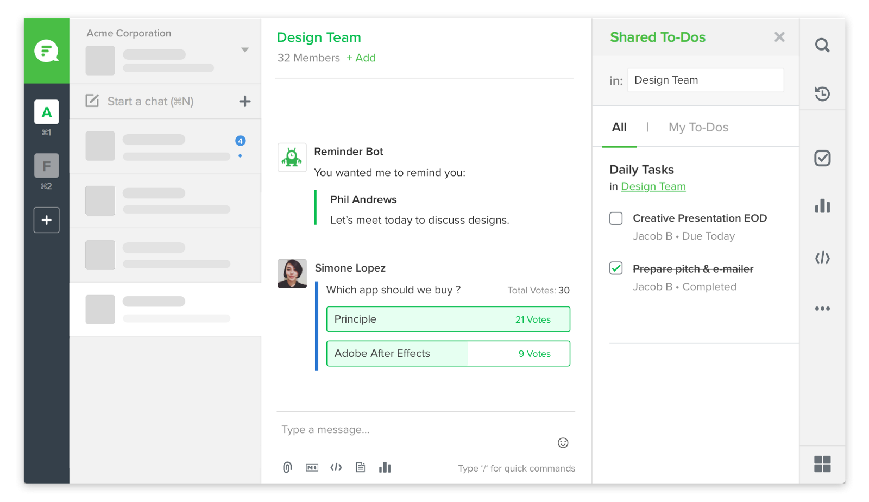The height and width of the screenshot is (502, 869).
Task: Click Creative Presentation EOD task title
Action: tap(700, 218)
